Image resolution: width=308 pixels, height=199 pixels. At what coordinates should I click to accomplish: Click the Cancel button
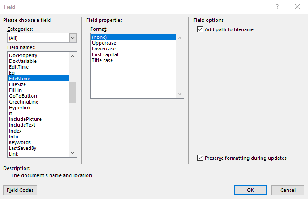288,190
